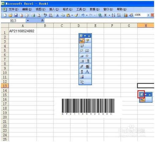Click the Undo arrow icon
Viewport: 155px width, 142px height.
(x=83, y=15)
